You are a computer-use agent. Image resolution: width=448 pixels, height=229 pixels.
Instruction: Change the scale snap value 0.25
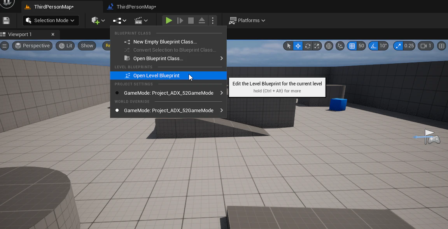click(x=409, y=46)
